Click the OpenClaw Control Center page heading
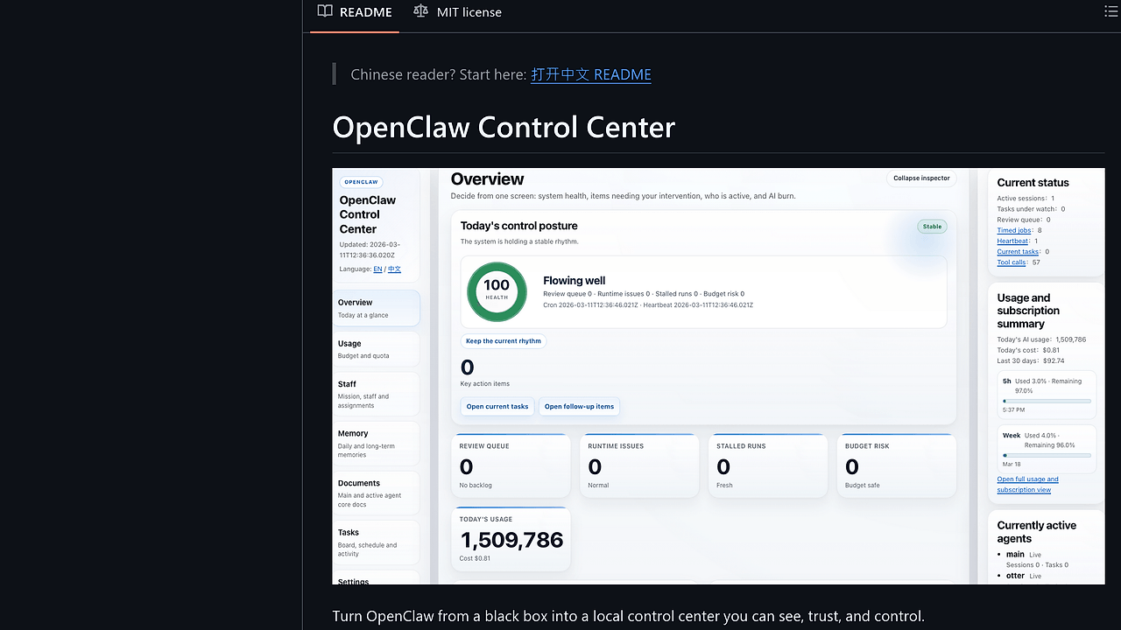1121x630 pixels. (504, 128)
